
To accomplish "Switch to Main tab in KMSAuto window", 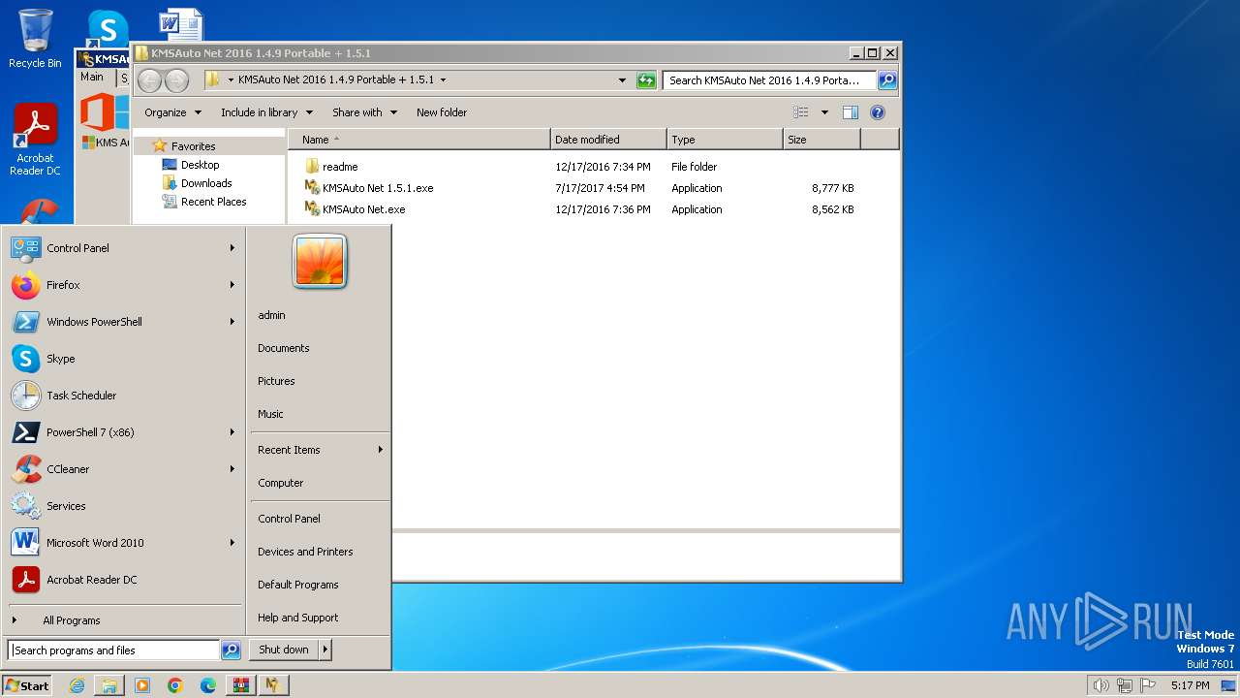I will pyautogui.click(x=92, y=77).
